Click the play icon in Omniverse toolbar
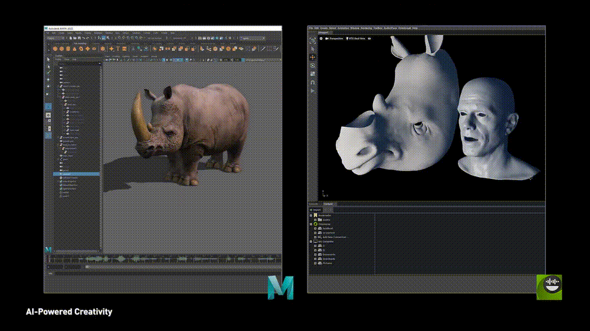 pyautogui.click(x=312, y=91)
